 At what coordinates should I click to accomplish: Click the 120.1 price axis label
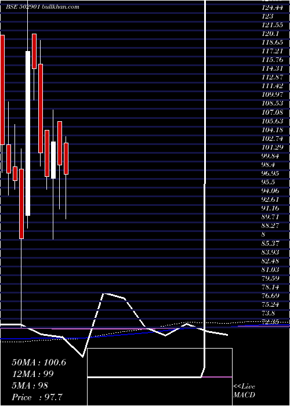tap(270, 34)
